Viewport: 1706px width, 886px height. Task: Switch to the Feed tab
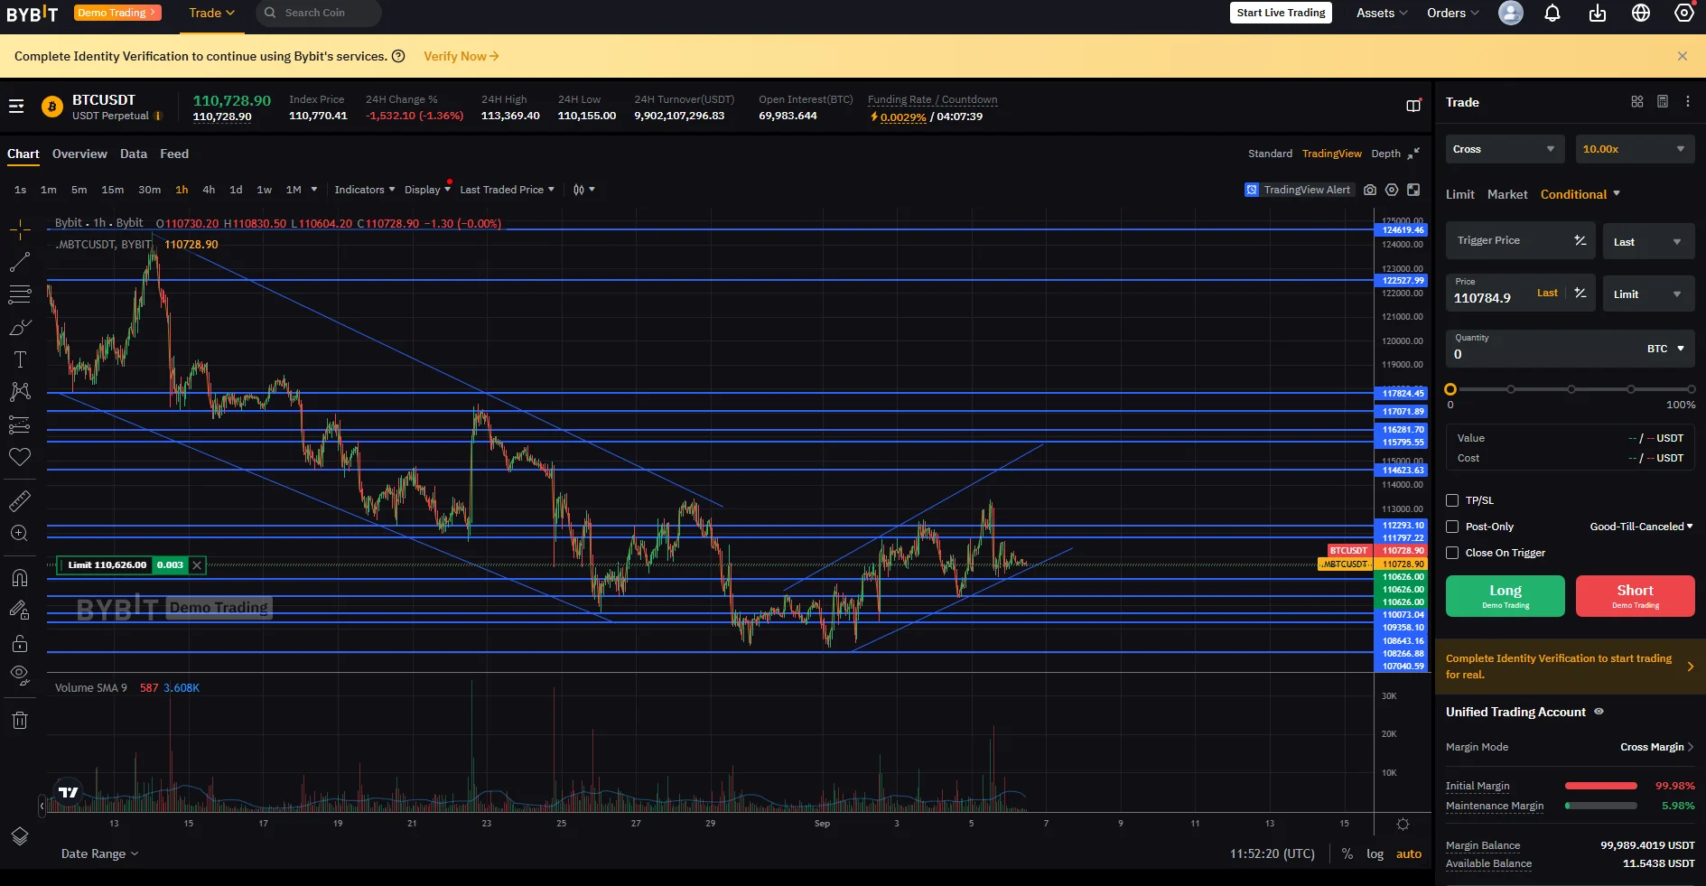(x=174, y=154)
